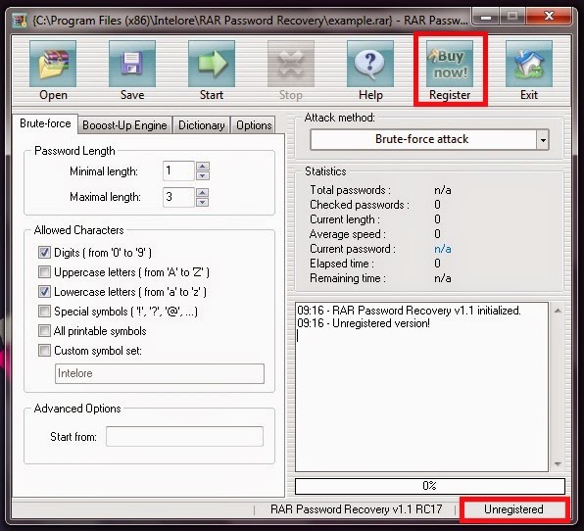Click the Checked passwords statistic label

(360, 205)
